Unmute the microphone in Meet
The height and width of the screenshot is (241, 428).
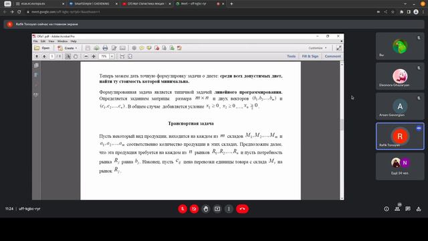tap(183, 209)
